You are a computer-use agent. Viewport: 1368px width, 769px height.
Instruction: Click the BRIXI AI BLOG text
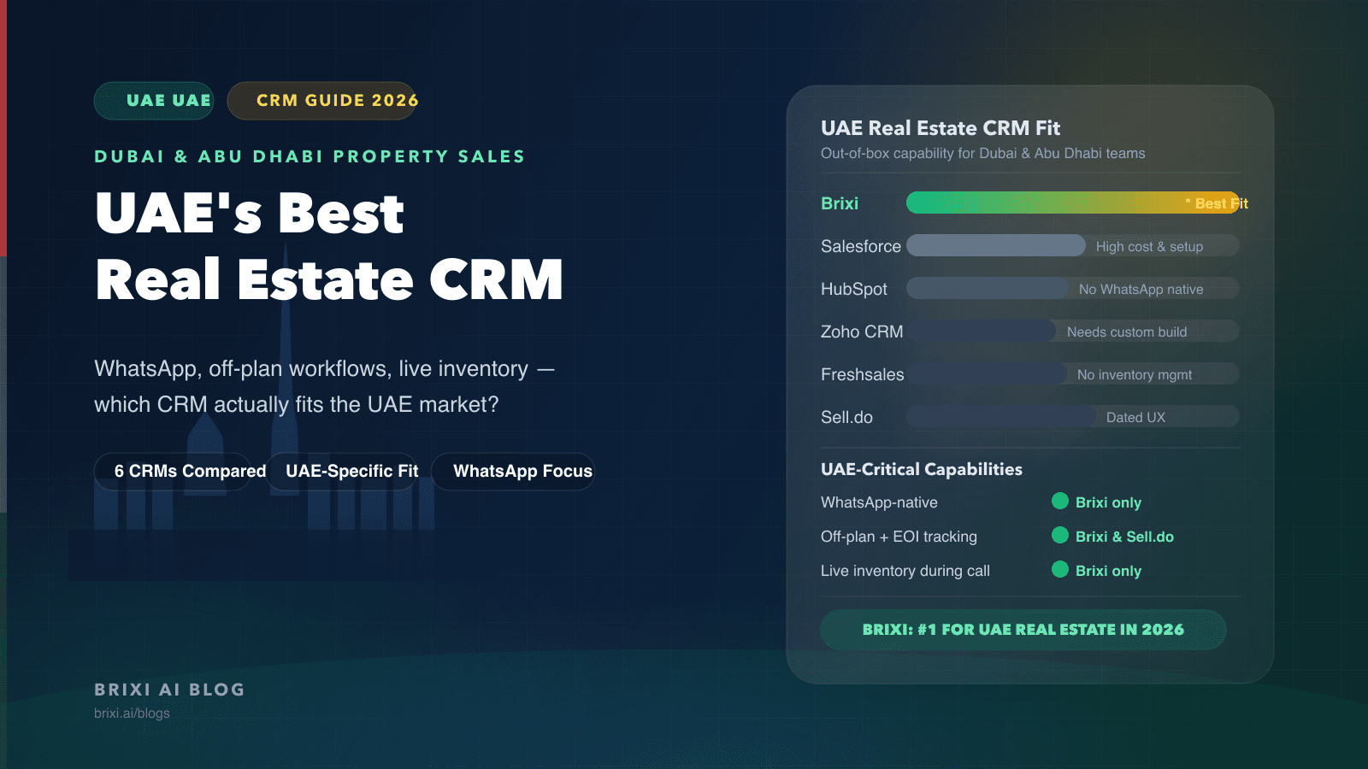[169, 690]
